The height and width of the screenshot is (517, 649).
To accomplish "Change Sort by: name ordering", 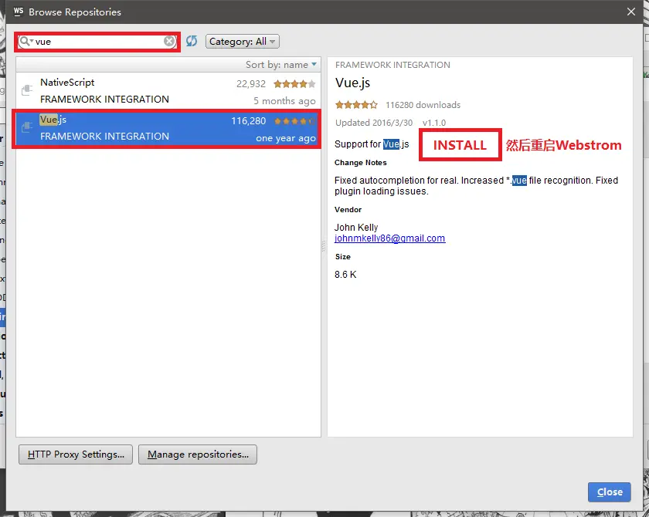I will pyautogui.click(x=281, y=65).
